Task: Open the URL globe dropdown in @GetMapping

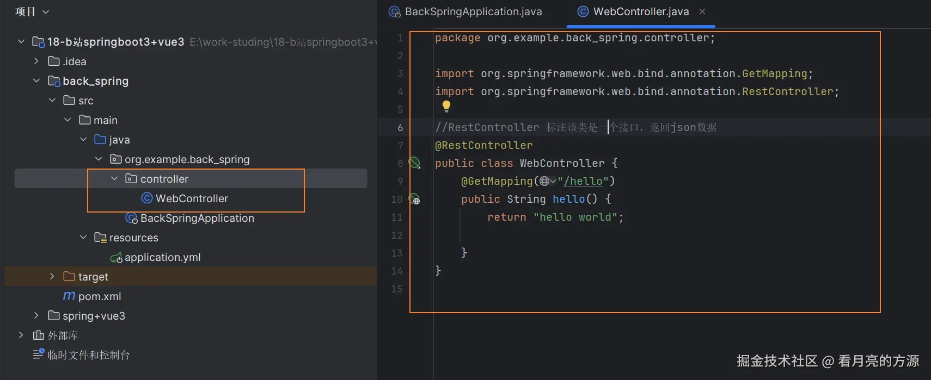Action: point(548,181)
